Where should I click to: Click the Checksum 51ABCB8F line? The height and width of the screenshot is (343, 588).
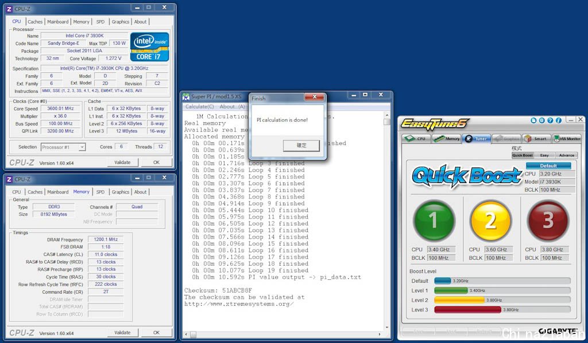click(218, 291)
